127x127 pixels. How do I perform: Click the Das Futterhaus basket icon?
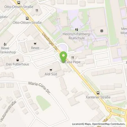coord(17,60)
